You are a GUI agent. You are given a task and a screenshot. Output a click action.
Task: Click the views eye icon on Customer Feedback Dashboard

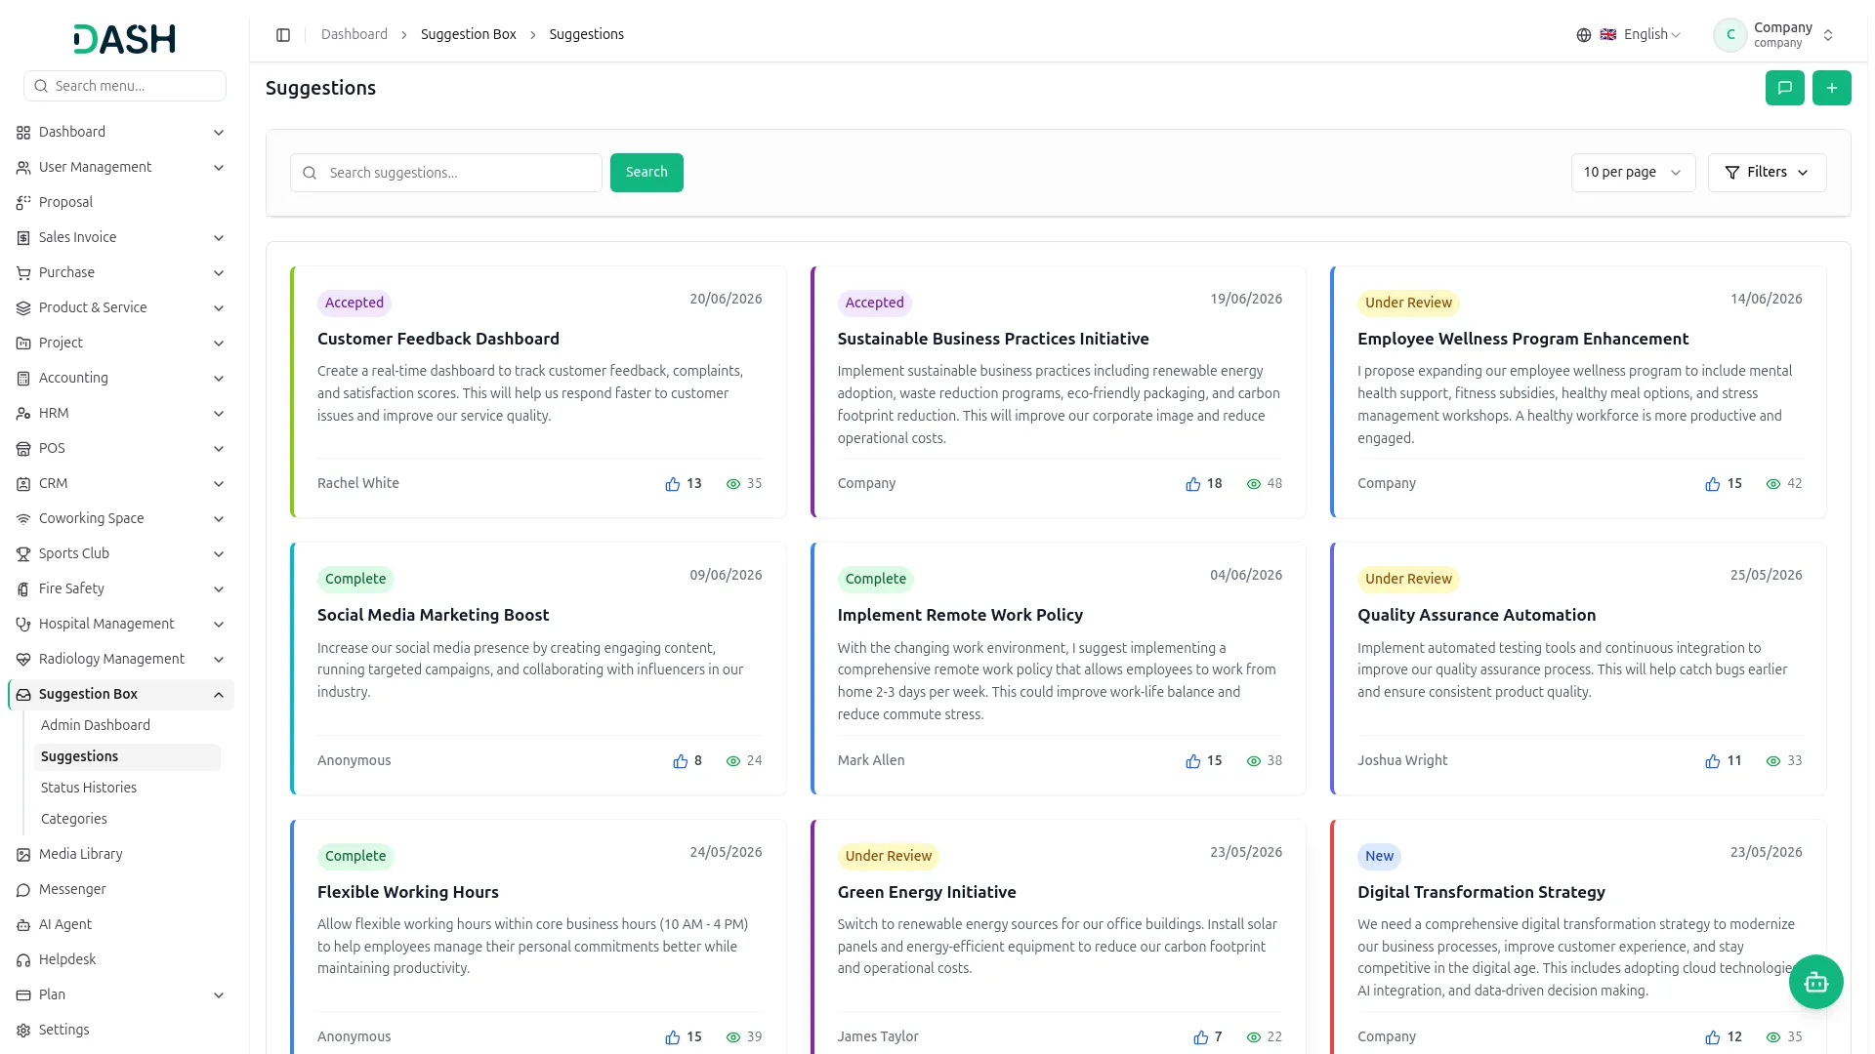[733, 484]
